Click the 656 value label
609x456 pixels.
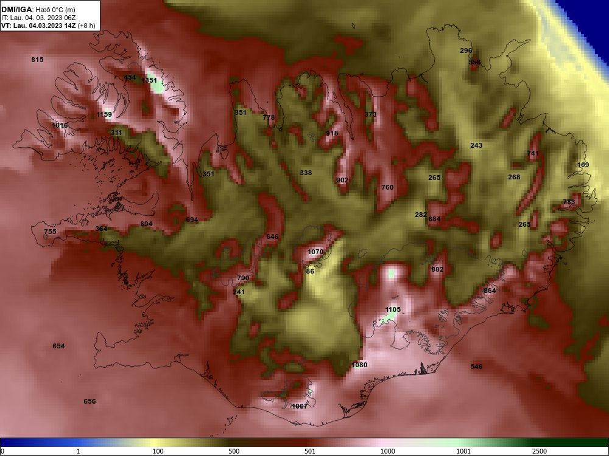coord(90,401)
